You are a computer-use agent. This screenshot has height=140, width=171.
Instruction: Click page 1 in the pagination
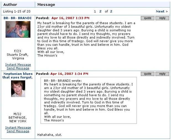pyautogui.click(x=95, y=11)
